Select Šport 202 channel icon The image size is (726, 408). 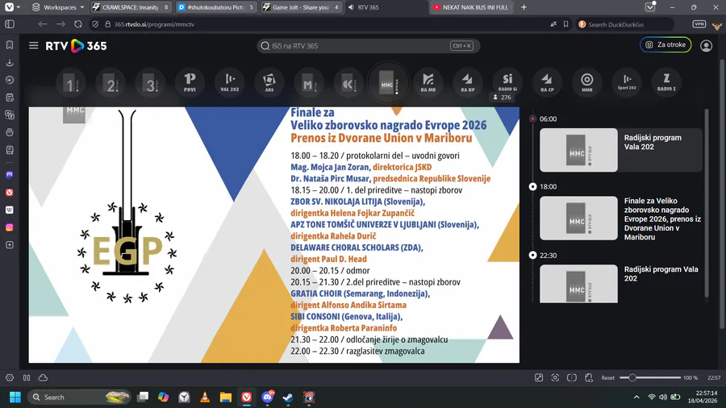tap(627, 82)
